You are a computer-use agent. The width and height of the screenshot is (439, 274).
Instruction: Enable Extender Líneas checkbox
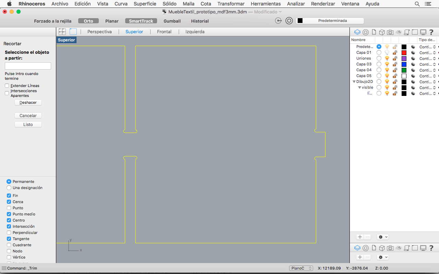tap(7, 86)
